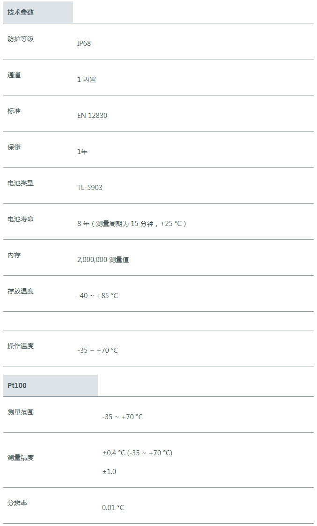Click the 0.01 °C resolution value

coord(113,508)
